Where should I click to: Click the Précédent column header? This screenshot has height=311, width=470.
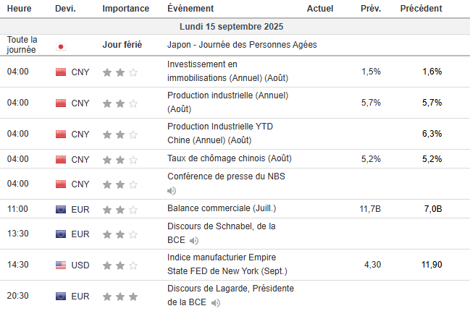click(421, 9)
